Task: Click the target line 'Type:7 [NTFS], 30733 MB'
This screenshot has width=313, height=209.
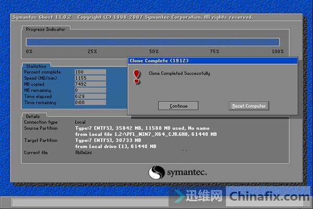Action: [108, 141]
